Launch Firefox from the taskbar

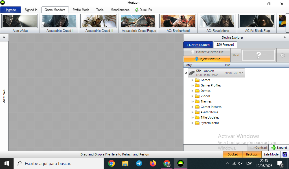153,163
